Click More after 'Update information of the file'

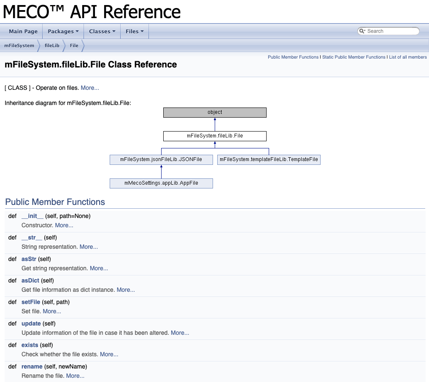click(x=180, y=333)
